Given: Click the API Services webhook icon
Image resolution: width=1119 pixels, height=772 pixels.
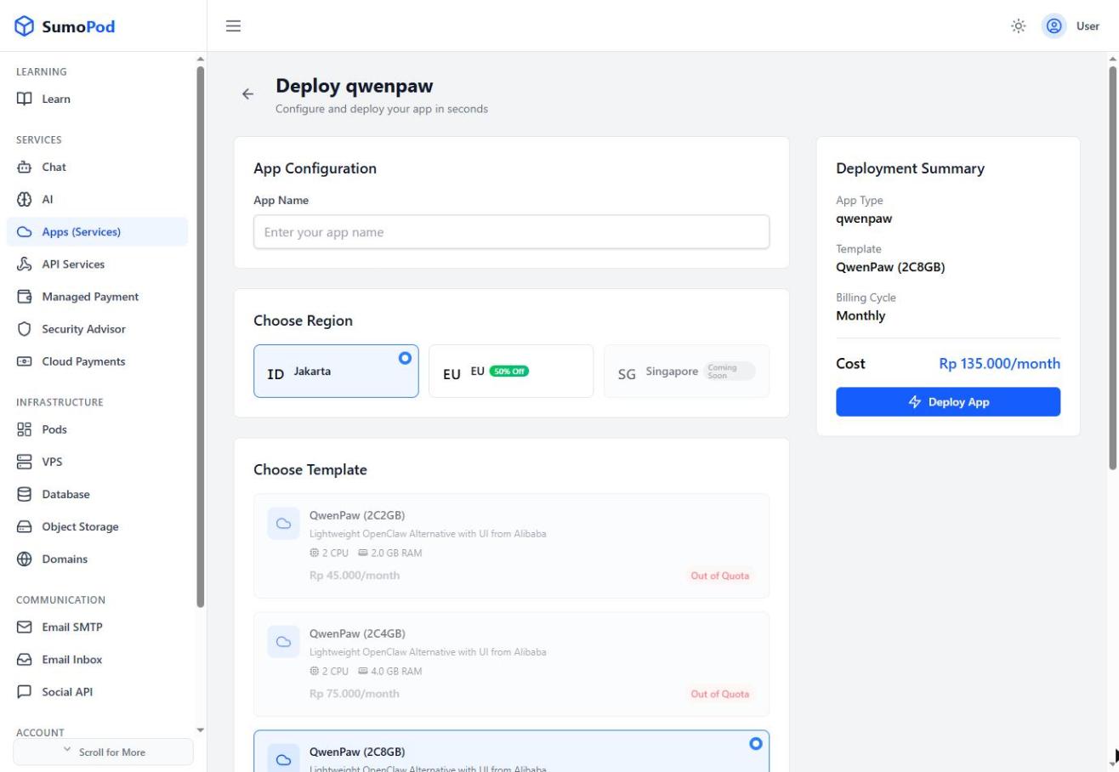Looking at the screenshot, I should tap(25, 264).
